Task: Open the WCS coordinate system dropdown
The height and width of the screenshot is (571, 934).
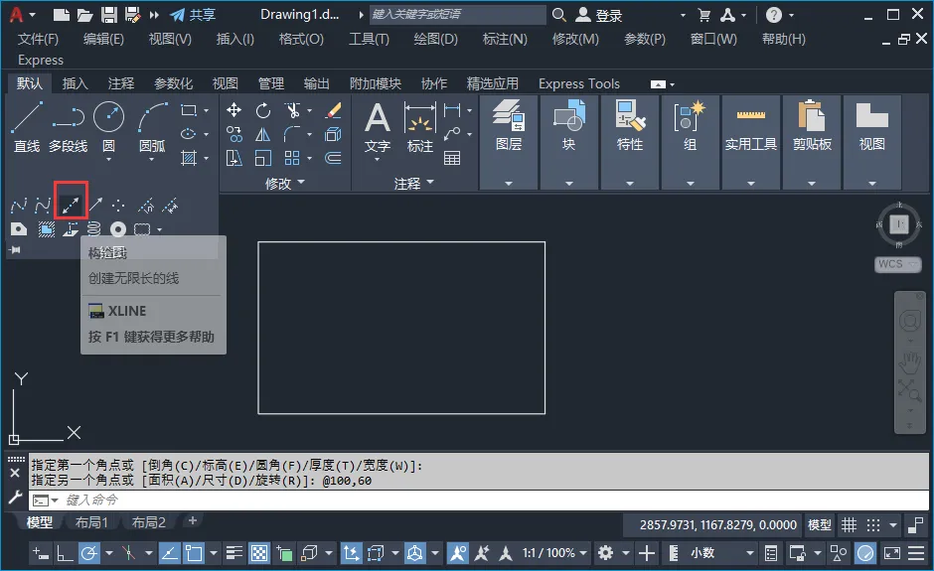Action: (898, 264)
